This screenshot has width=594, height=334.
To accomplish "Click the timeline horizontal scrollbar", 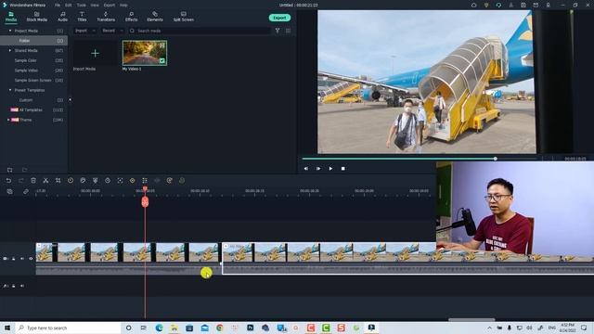I will (471, 319).
